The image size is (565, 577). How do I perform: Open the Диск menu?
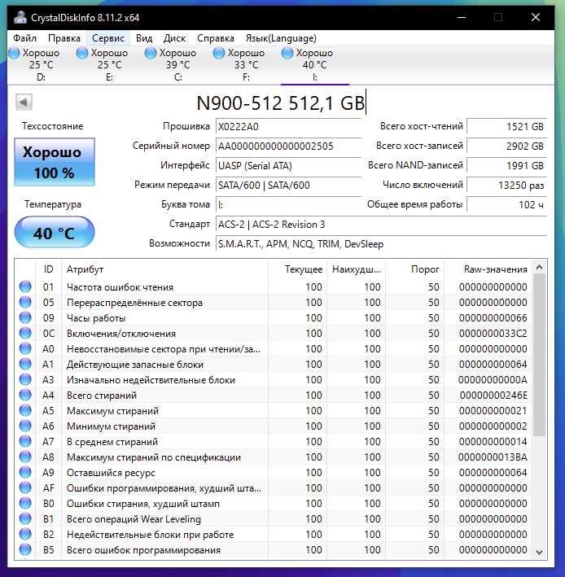174,38
